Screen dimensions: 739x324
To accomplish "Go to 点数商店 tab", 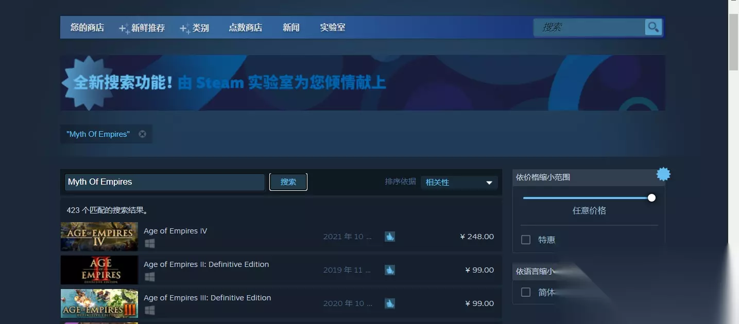I will (x=245, y=28).
